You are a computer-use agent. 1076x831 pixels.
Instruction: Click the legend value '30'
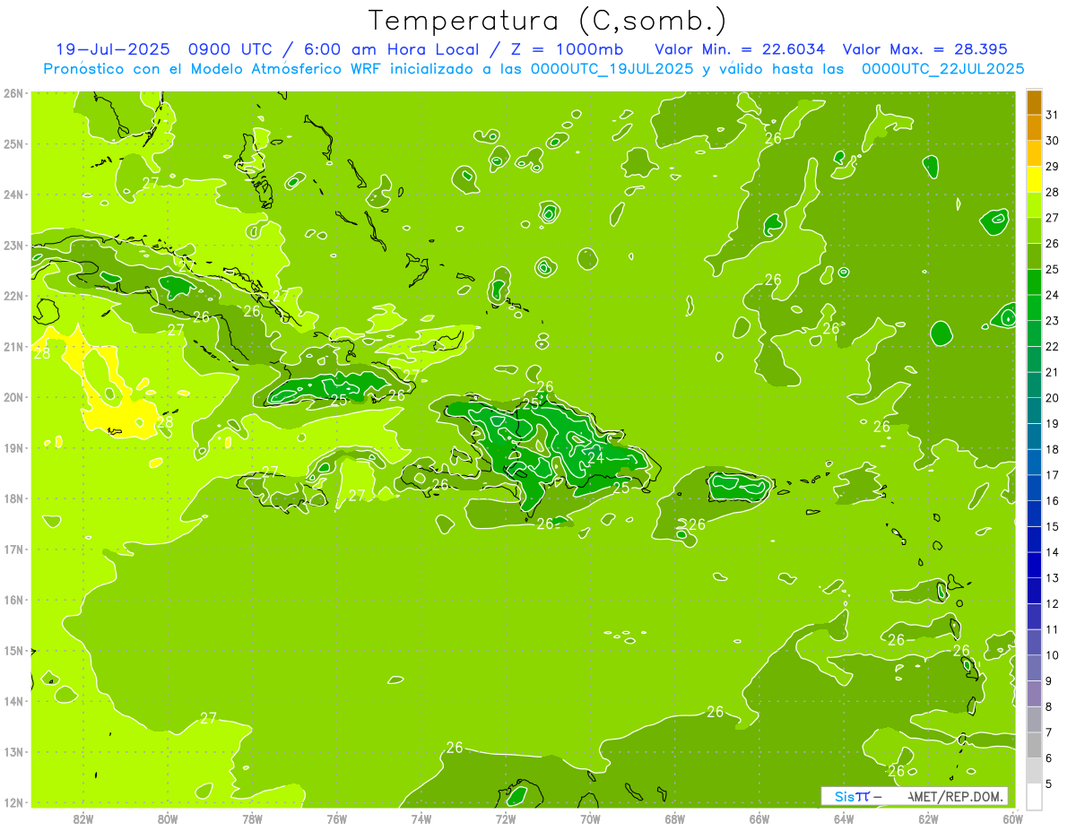(x=1052, y=141)
